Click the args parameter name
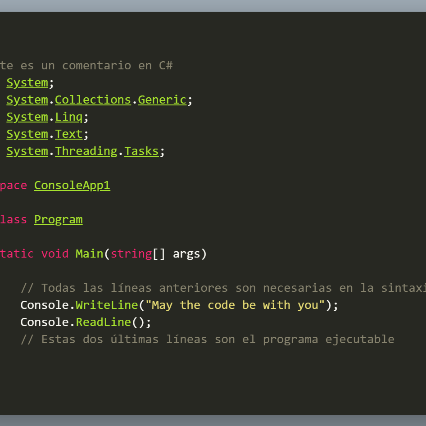This screenshot has height=426, width=426. (186, 254)
